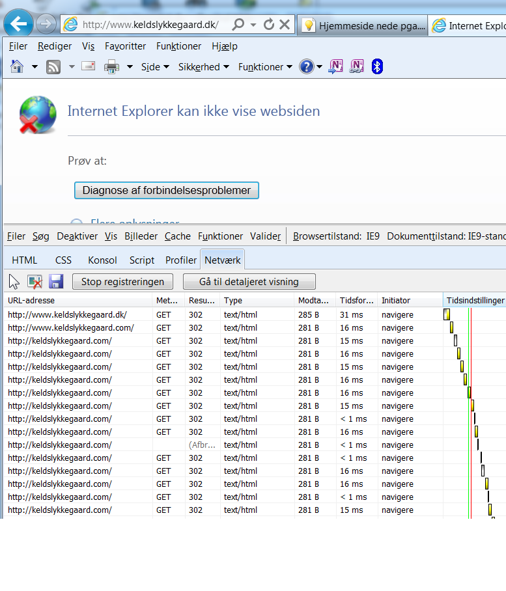Switch to the Konsol tab
This screenshot has height=591, width=506.
click(102, 260)
